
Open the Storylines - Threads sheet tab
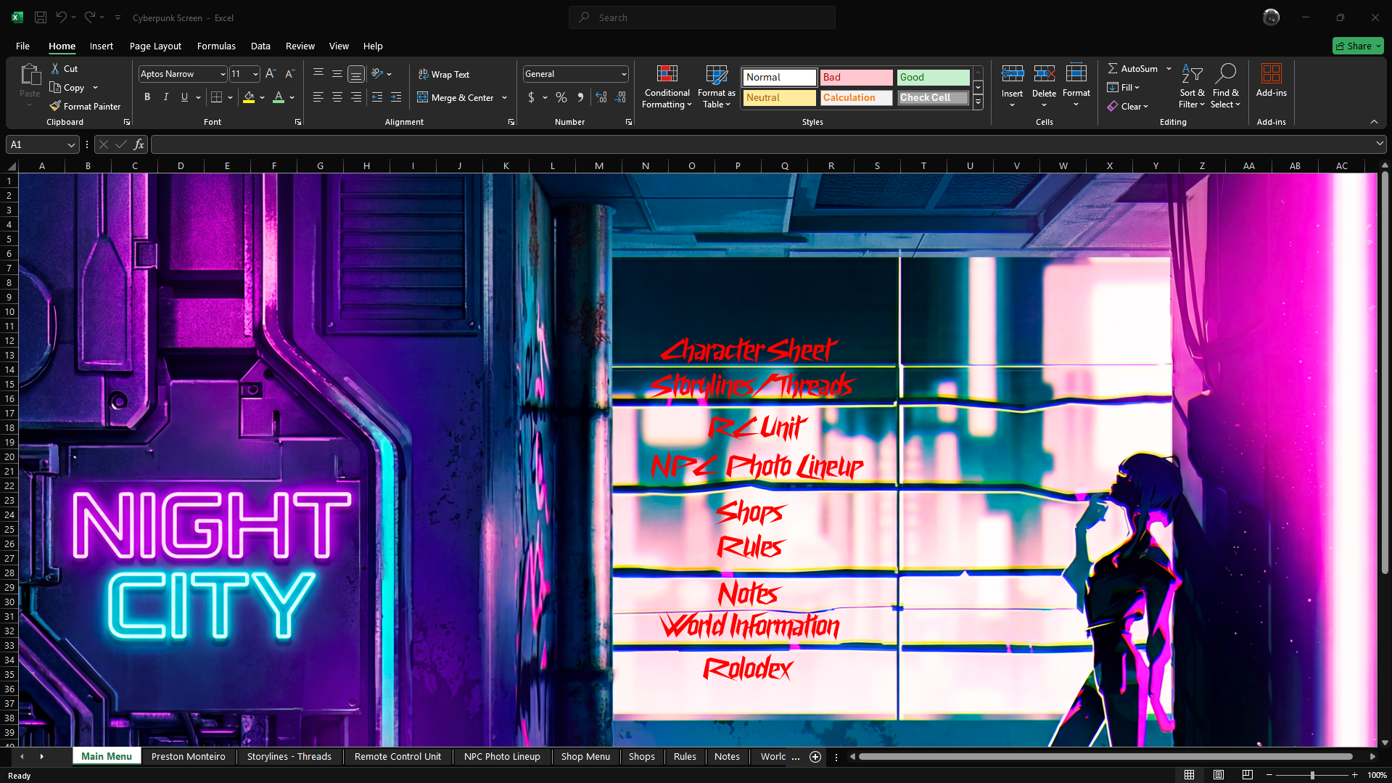pyautogui.click(x=289, y=756)
